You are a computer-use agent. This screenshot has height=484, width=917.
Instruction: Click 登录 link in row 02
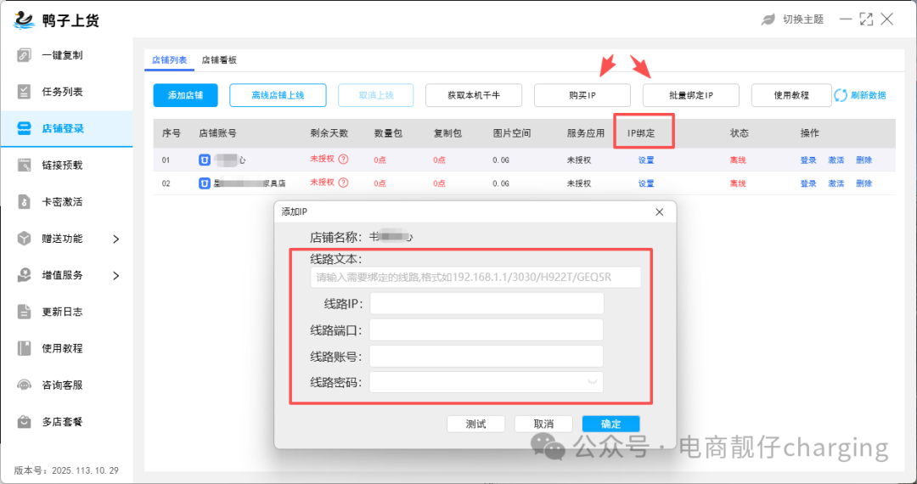click(x=808, y=183)
